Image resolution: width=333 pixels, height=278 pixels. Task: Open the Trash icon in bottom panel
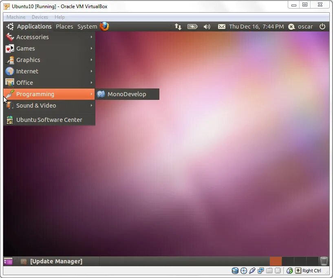[324, 261]
